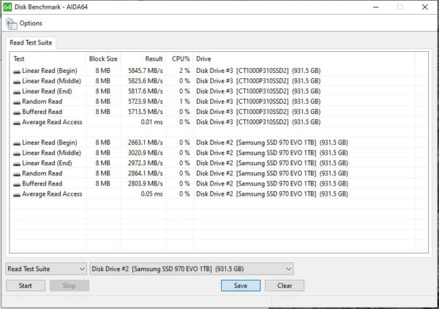The image size is (439, 309).
Task: Open the Disk Drive #2 selection dropdown
Action: coord(191,269)
